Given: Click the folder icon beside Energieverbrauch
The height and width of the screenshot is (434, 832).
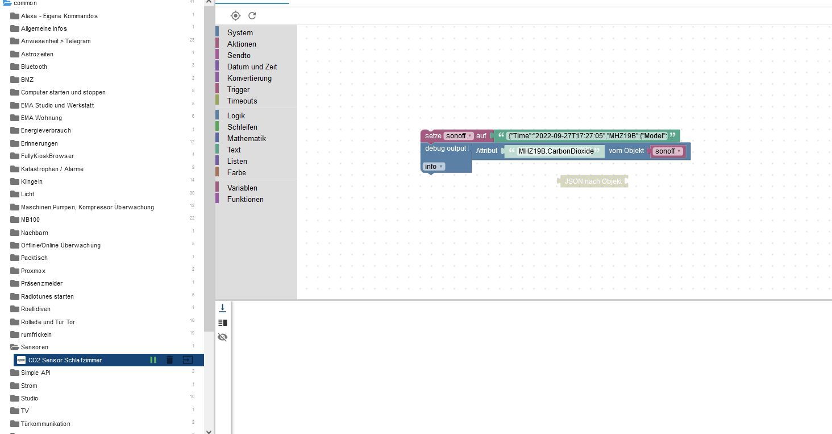Looking at the screenshot, I should [x=15, y=130].
